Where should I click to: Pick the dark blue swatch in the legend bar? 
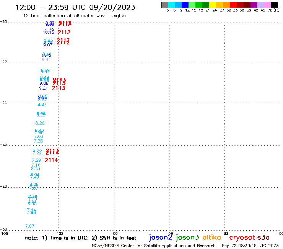coord(185,5)
